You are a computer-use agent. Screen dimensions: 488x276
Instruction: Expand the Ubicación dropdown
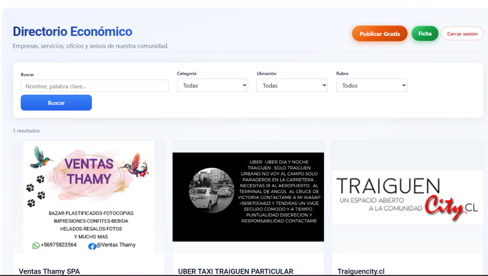292,85
